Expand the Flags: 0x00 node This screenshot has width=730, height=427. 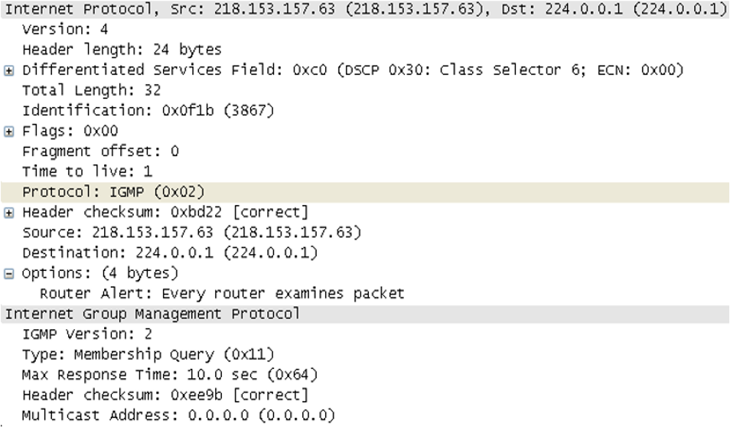[9, 131]
